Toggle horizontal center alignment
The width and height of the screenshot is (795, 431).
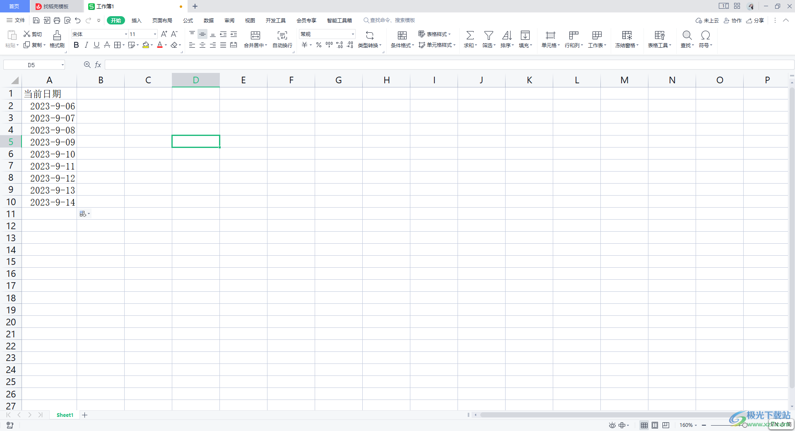click(x=202, y=45)
